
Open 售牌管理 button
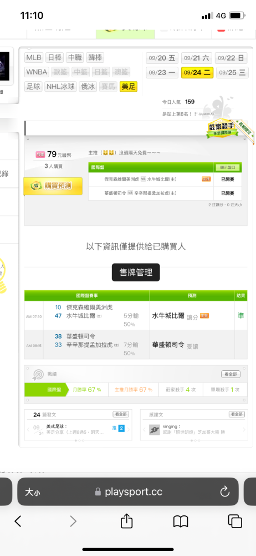point(136,272)
